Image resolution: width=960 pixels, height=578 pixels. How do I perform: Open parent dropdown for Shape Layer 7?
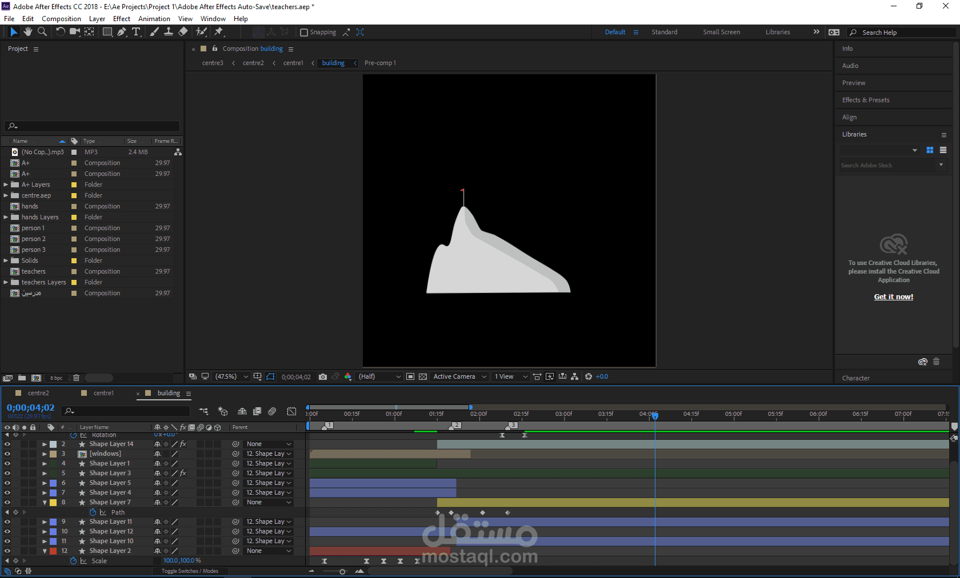269,503
